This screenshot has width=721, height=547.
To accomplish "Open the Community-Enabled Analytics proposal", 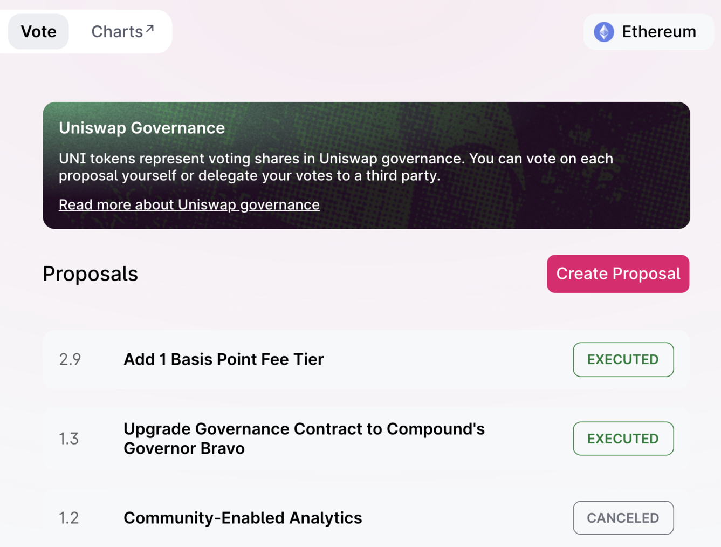I will coord(367,518).
